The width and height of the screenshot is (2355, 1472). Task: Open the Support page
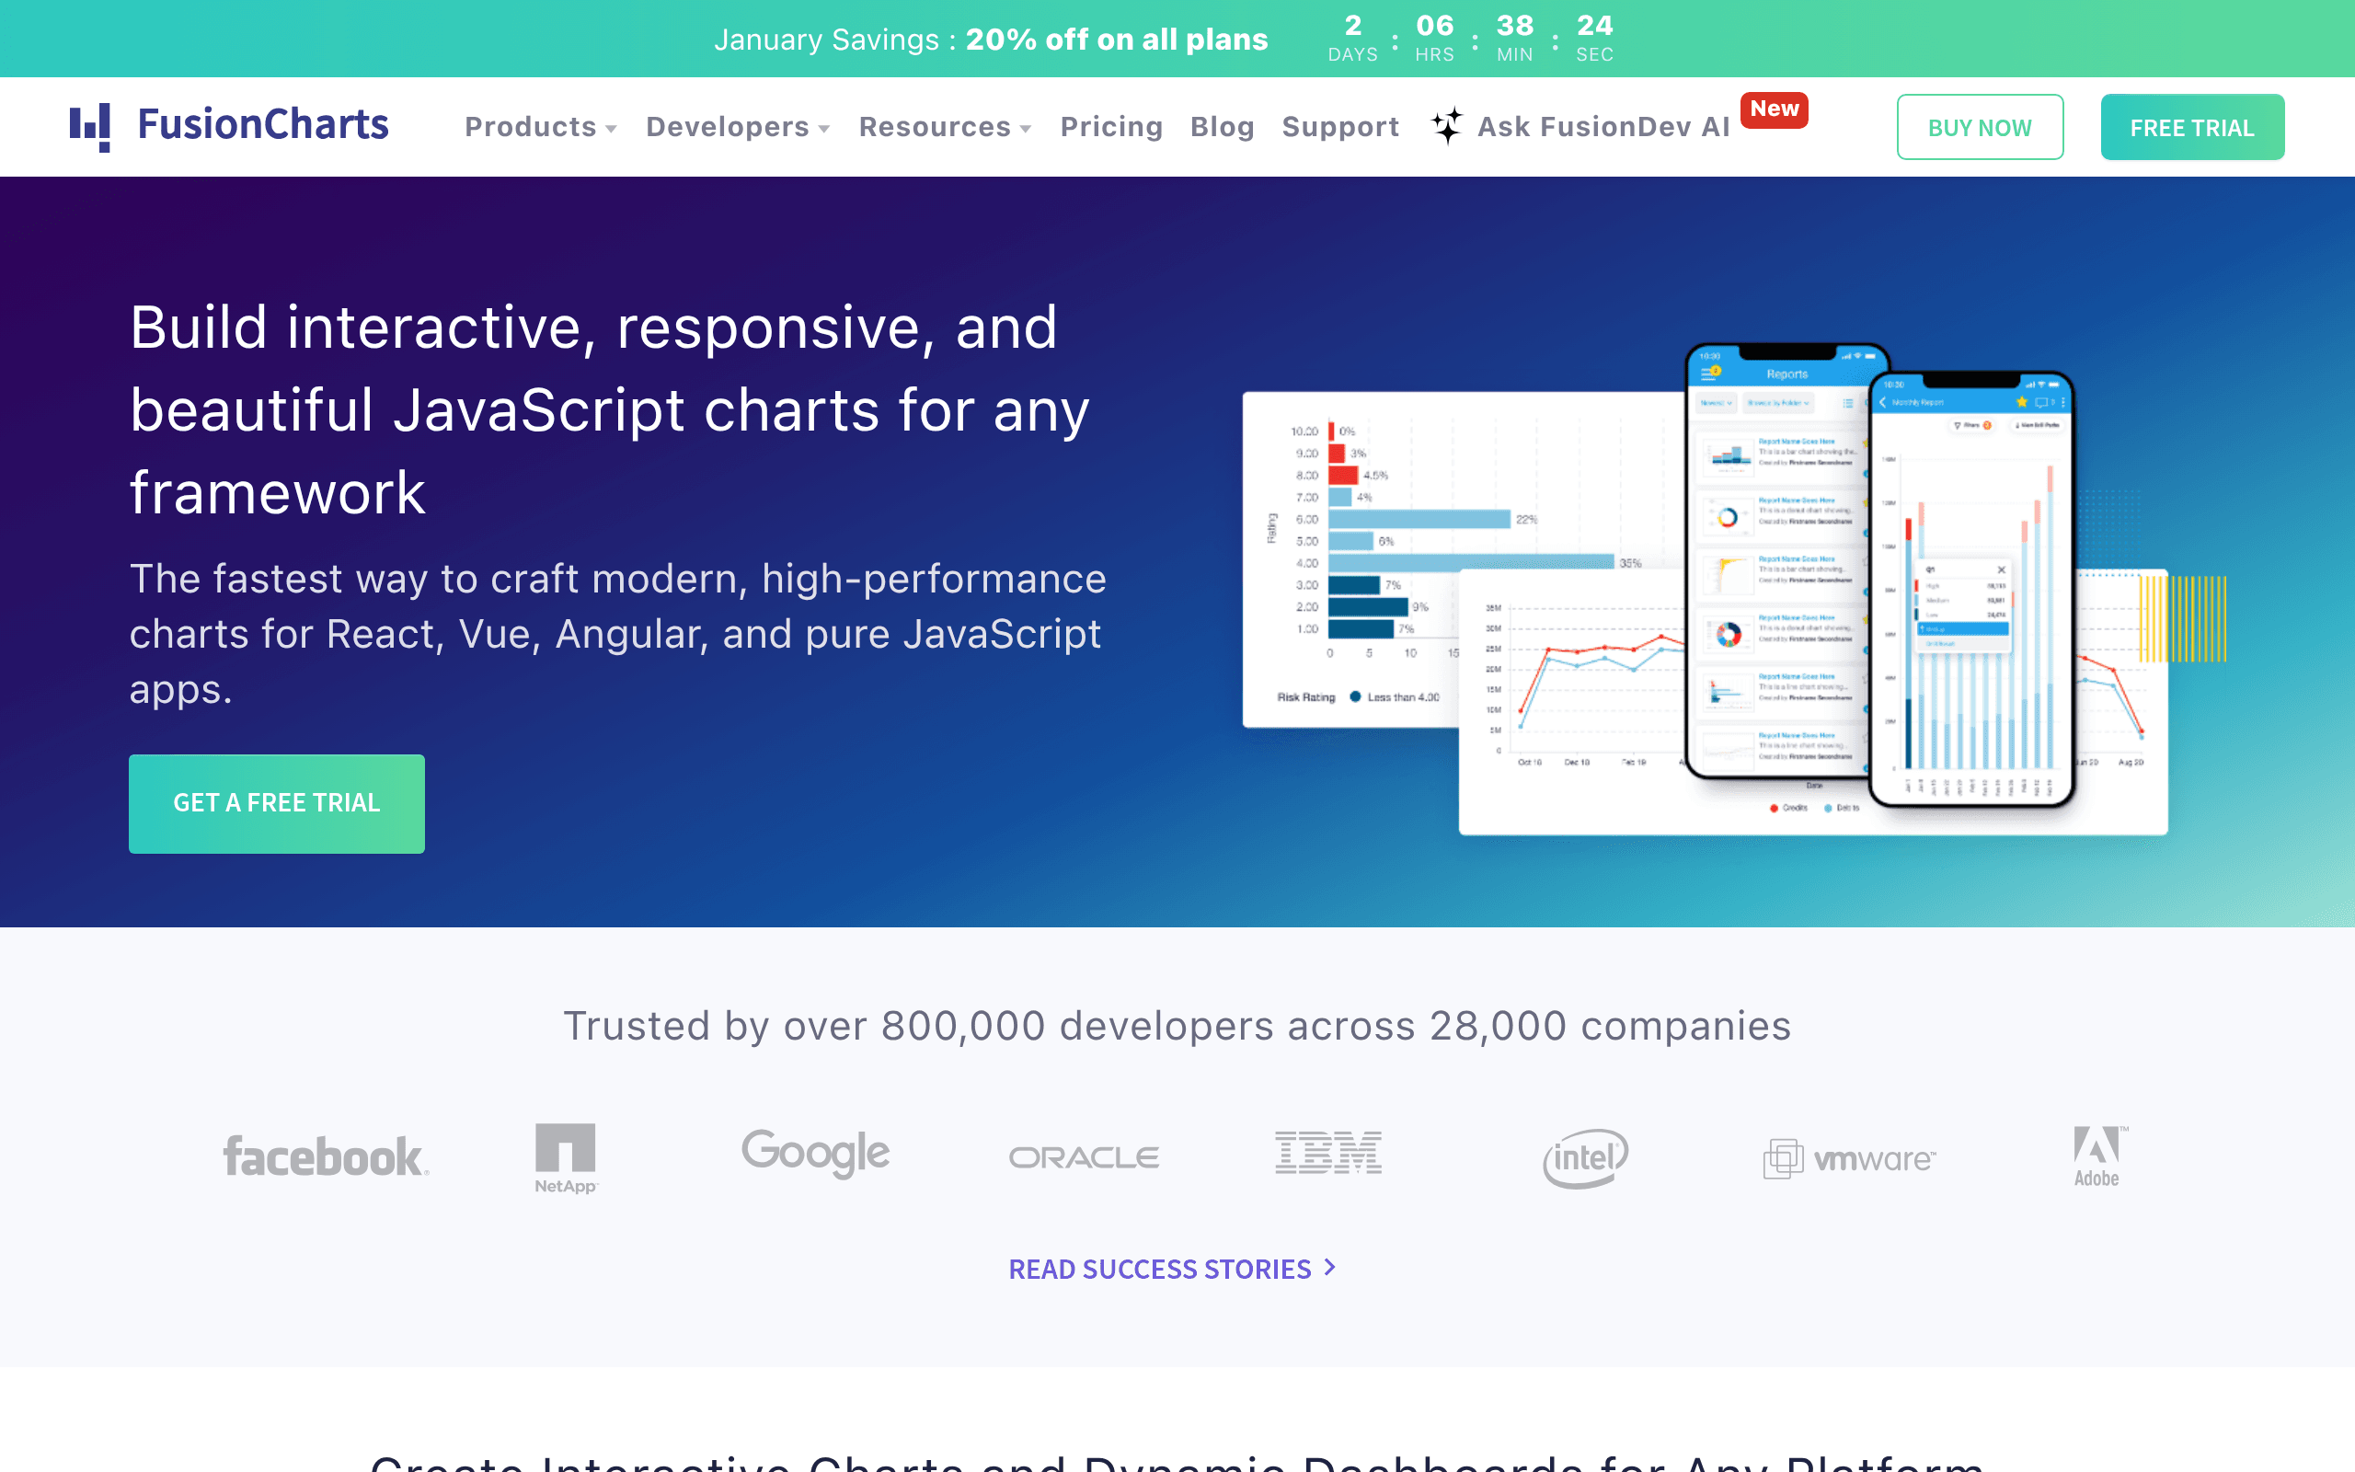click(1340, 127)
